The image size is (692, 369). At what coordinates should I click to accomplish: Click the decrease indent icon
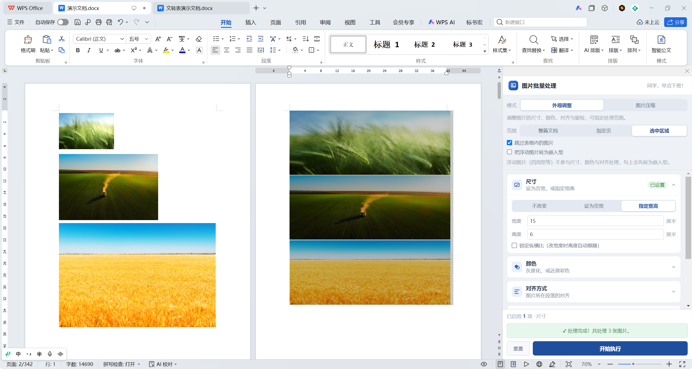(x=249, y=39)
